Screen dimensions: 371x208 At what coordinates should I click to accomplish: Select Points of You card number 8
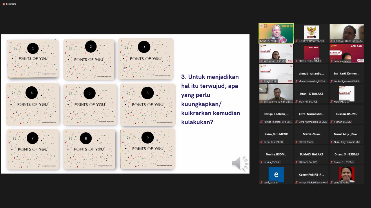click(x=89, y=149)
